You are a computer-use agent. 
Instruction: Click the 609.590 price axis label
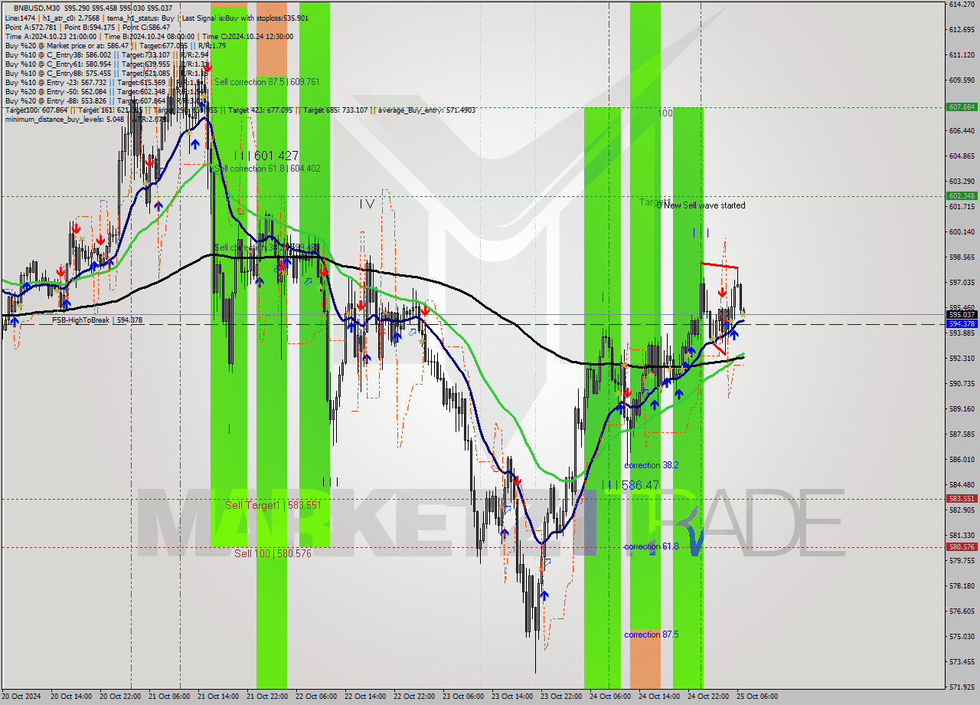[x=961, y=80]
